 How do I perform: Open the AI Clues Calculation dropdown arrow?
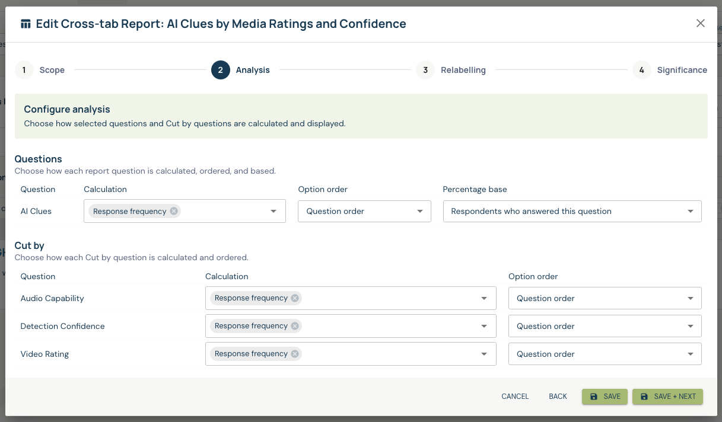tap(273, 211)
